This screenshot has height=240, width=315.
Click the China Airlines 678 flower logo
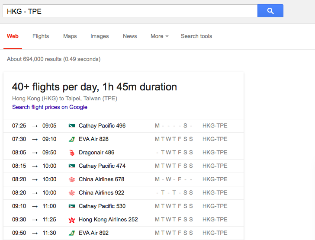72,179
